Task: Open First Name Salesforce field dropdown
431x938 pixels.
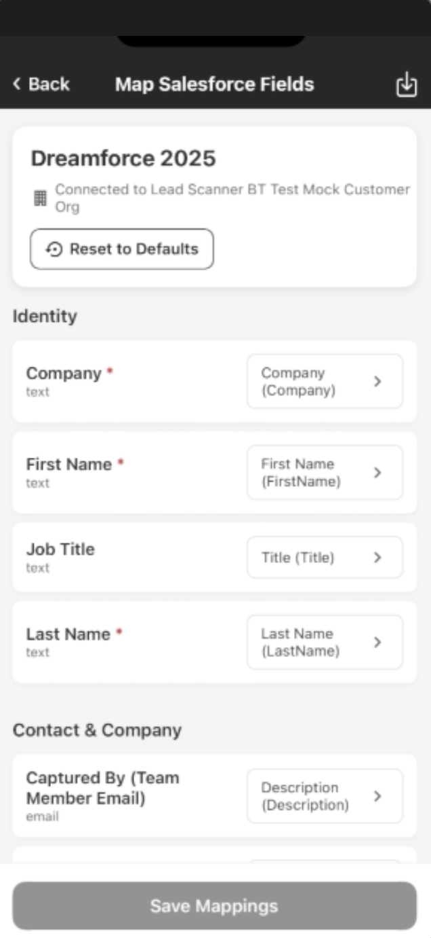Action: (325, 473)
